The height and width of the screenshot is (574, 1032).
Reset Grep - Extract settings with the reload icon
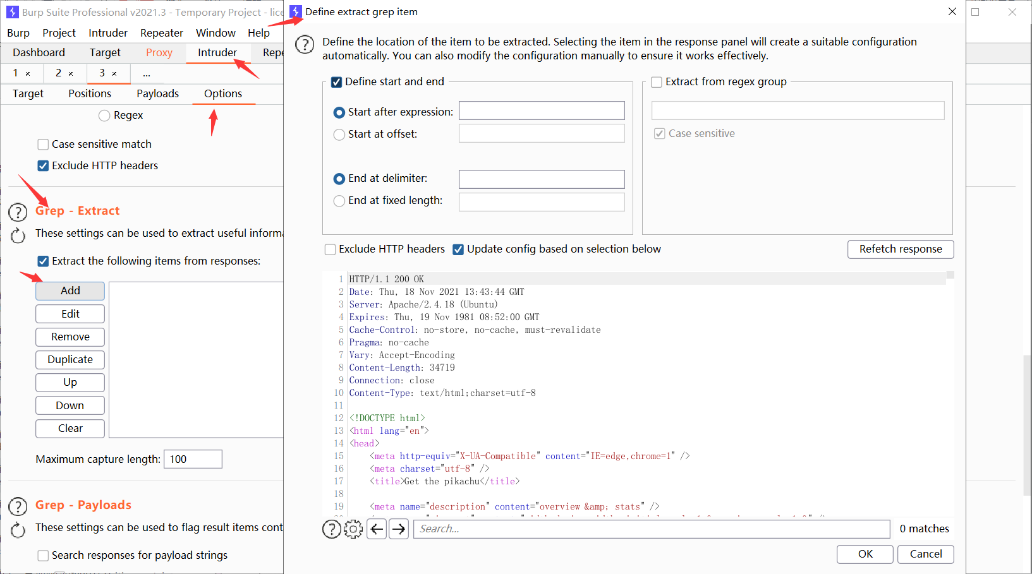(x=18, y=236)
